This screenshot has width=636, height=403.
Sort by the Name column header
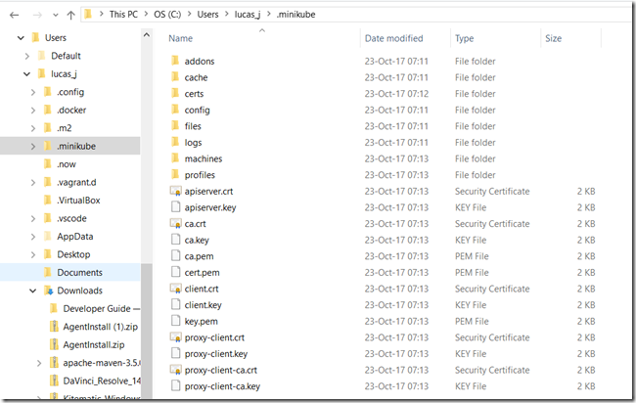click(x=181, y=38)
